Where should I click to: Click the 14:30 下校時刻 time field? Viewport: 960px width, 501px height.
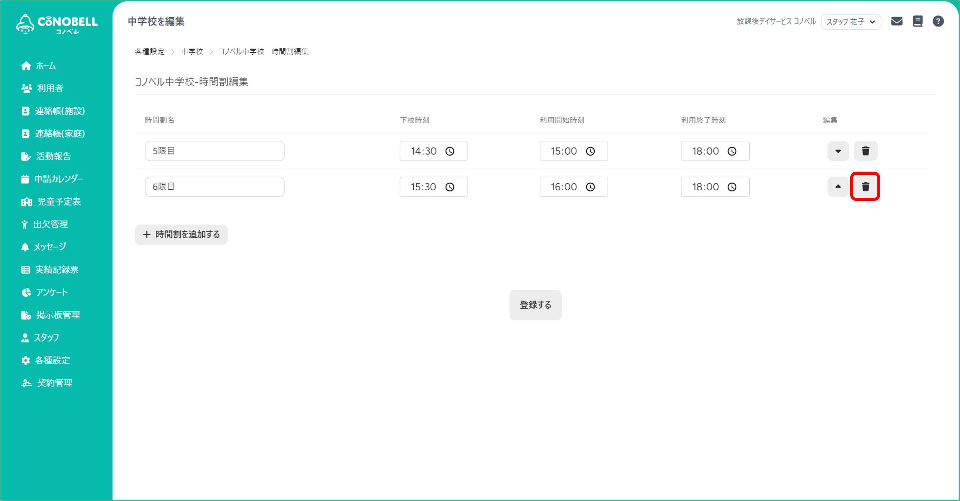(x=433, y=151)
